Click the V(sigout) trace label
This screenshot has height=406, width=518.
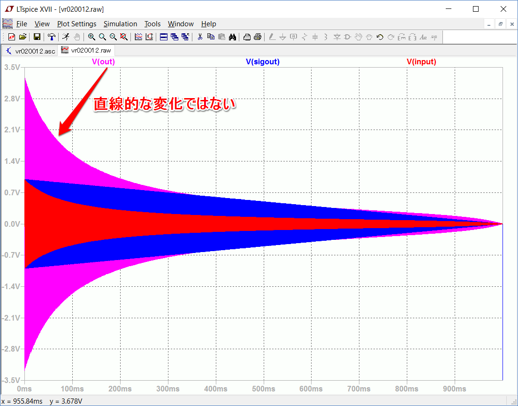pos(262,61)
